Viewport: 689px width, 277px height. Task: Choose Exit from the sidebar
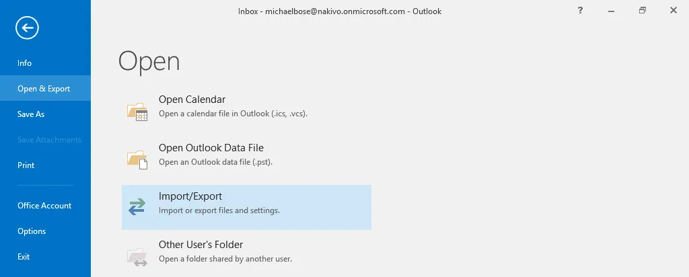pyautogui.click(x=24, y=257)
